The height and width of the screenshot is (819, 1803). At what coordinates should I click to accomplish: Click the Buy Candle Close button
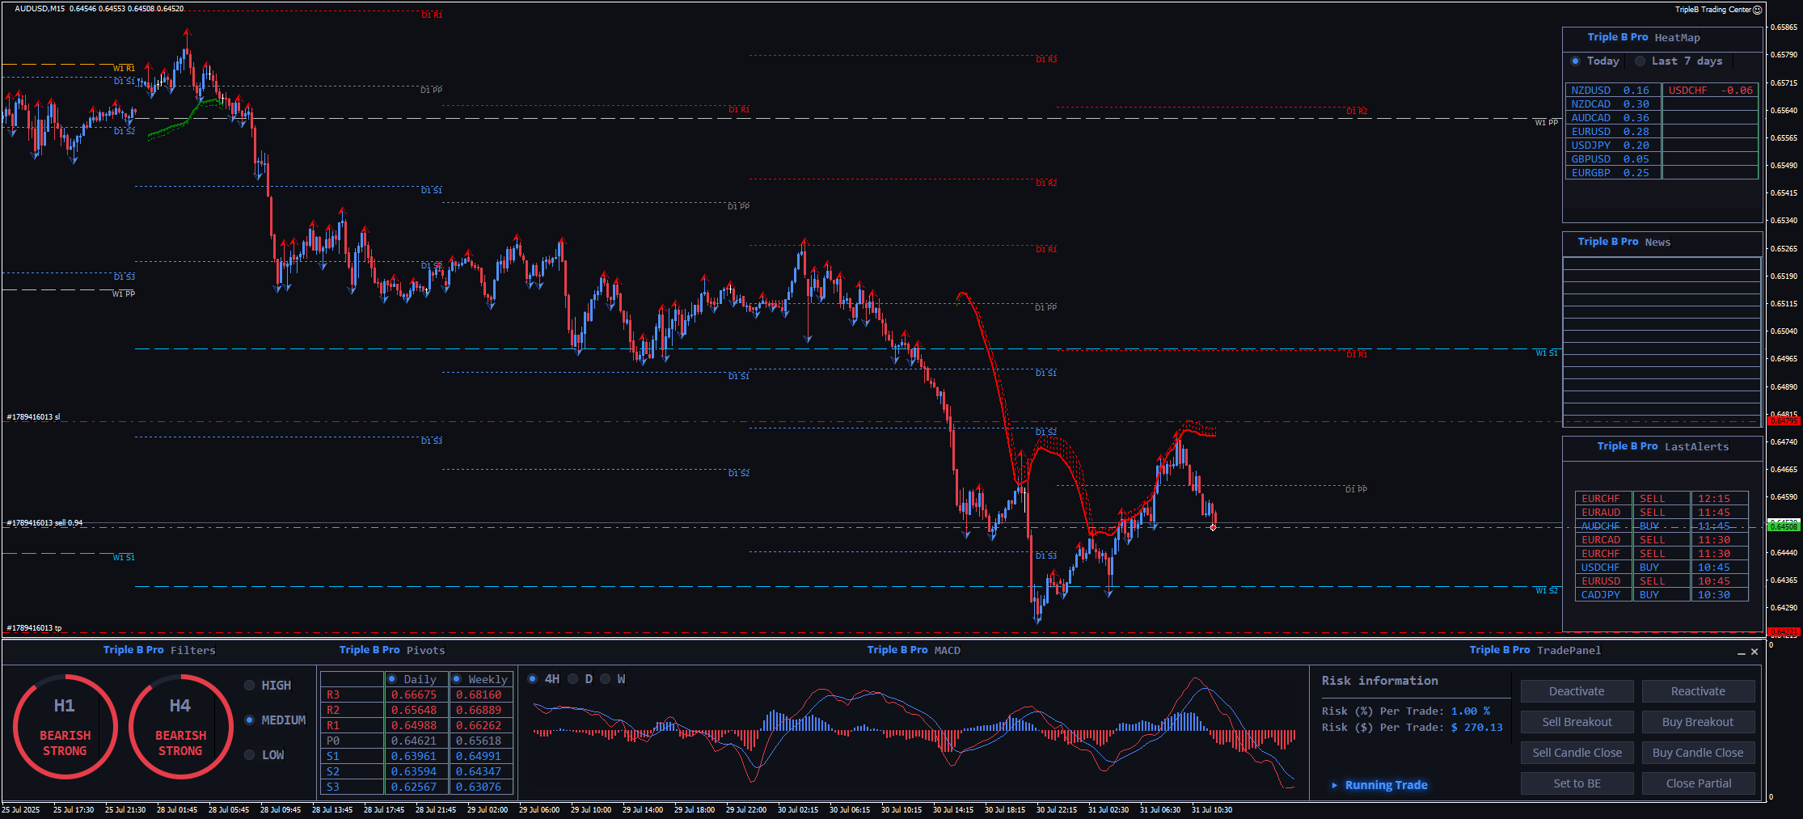[1698, 753]
